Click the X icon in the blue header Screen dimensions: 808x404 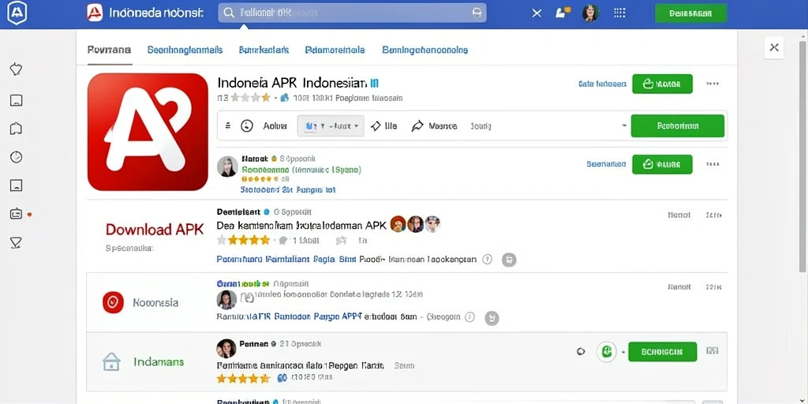point(537,13)
